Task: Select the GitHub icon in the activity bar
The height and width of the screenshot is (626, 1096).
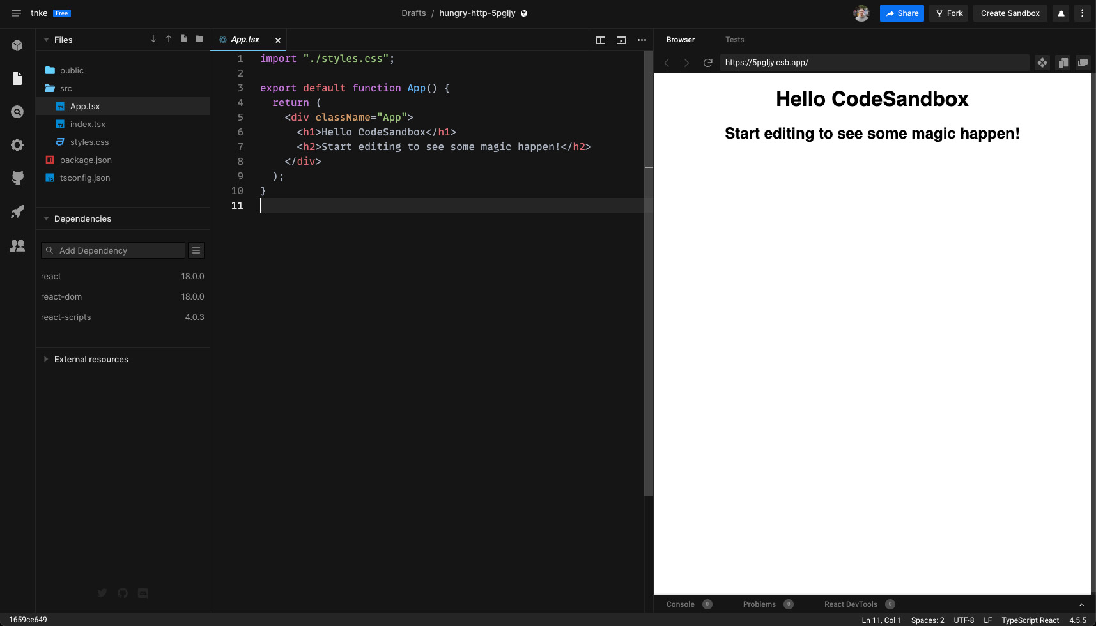Action: coord(17,178)
